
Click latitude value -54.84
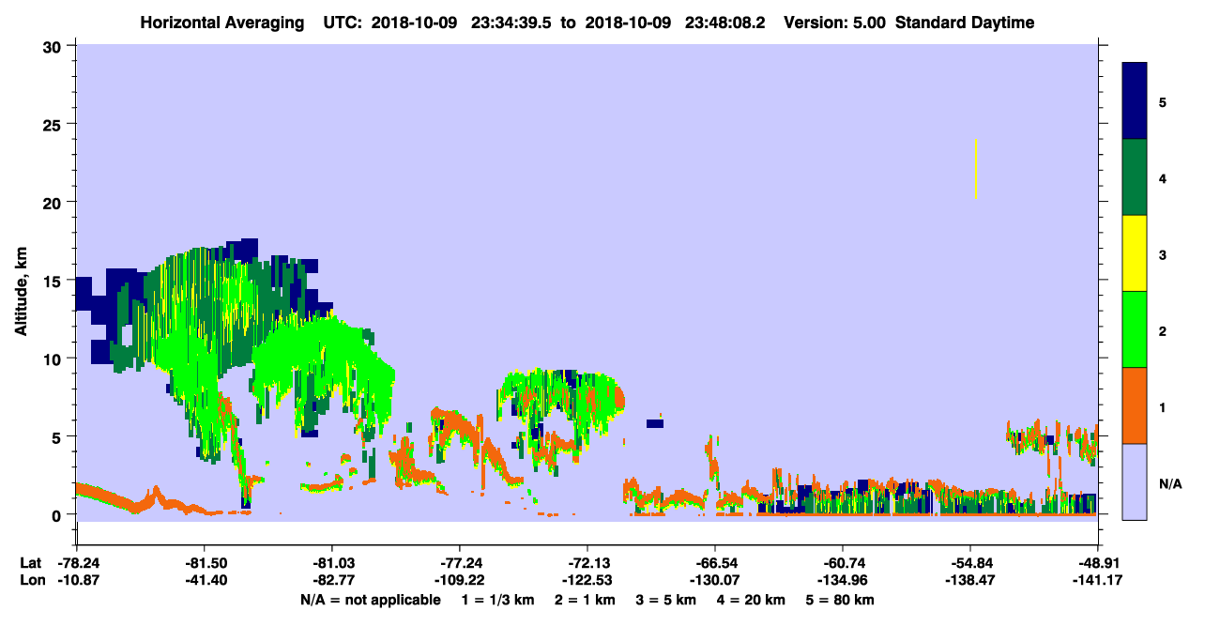pos(970,562)
